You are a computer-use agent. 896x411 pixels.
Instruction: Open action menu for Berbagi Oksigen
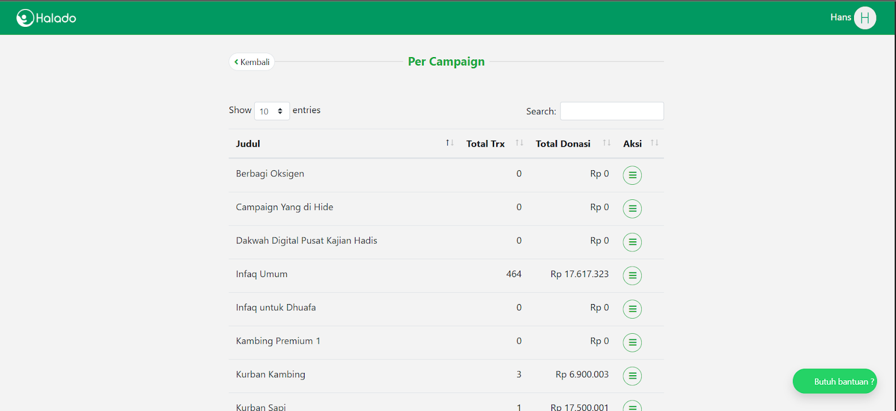click(x=632, y=175)
